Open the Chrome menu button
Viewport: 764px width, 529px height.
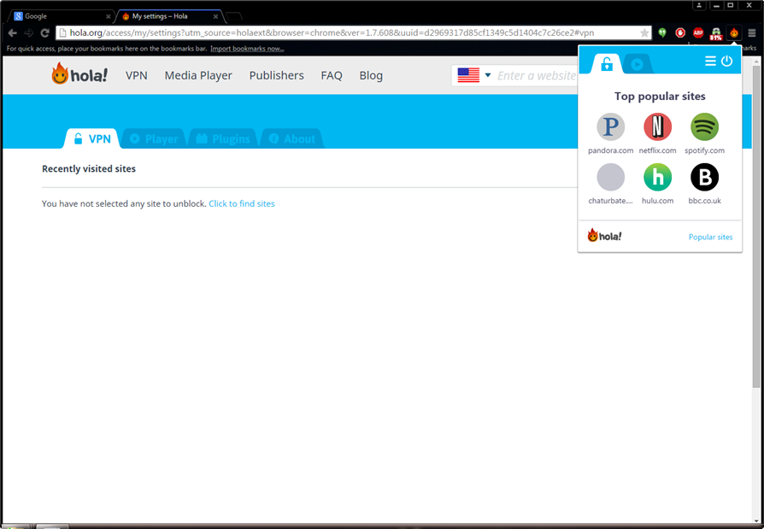click(752, 32)
